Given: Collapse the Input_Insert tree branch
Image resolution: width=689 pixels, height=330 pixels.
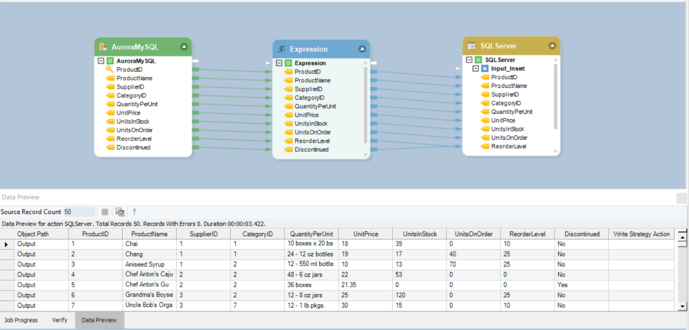Looking at the screenshot, I should pos(476,68).
